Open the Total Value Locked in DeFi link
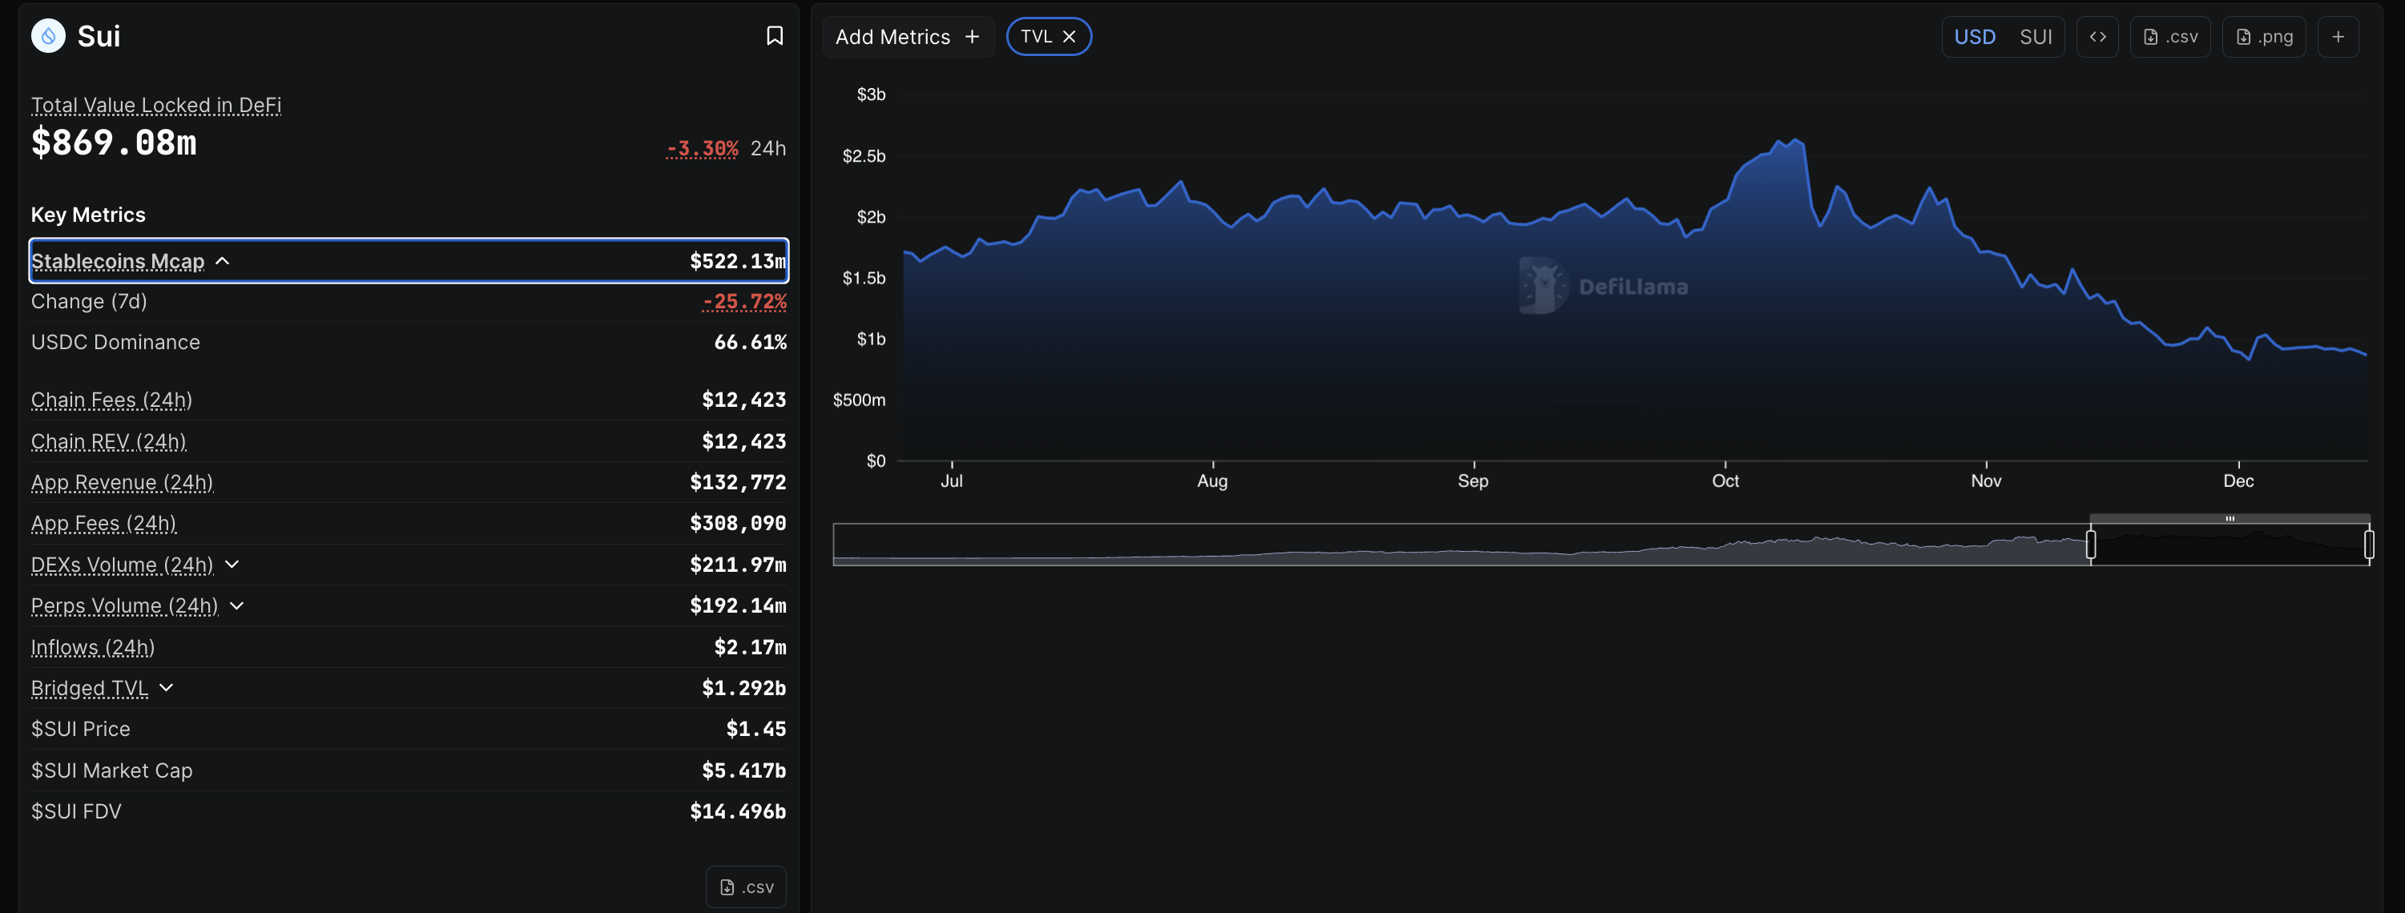The height and width of the screenshot is (913, 2405). tap(155, 105)
